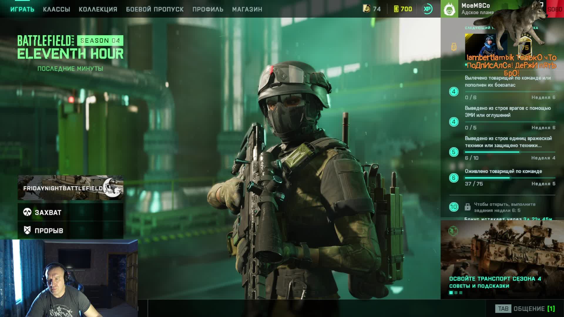Click the numbered badge 5 on vehicle mission
Screen dimensions: 564x317
click(x=454, y=152)
